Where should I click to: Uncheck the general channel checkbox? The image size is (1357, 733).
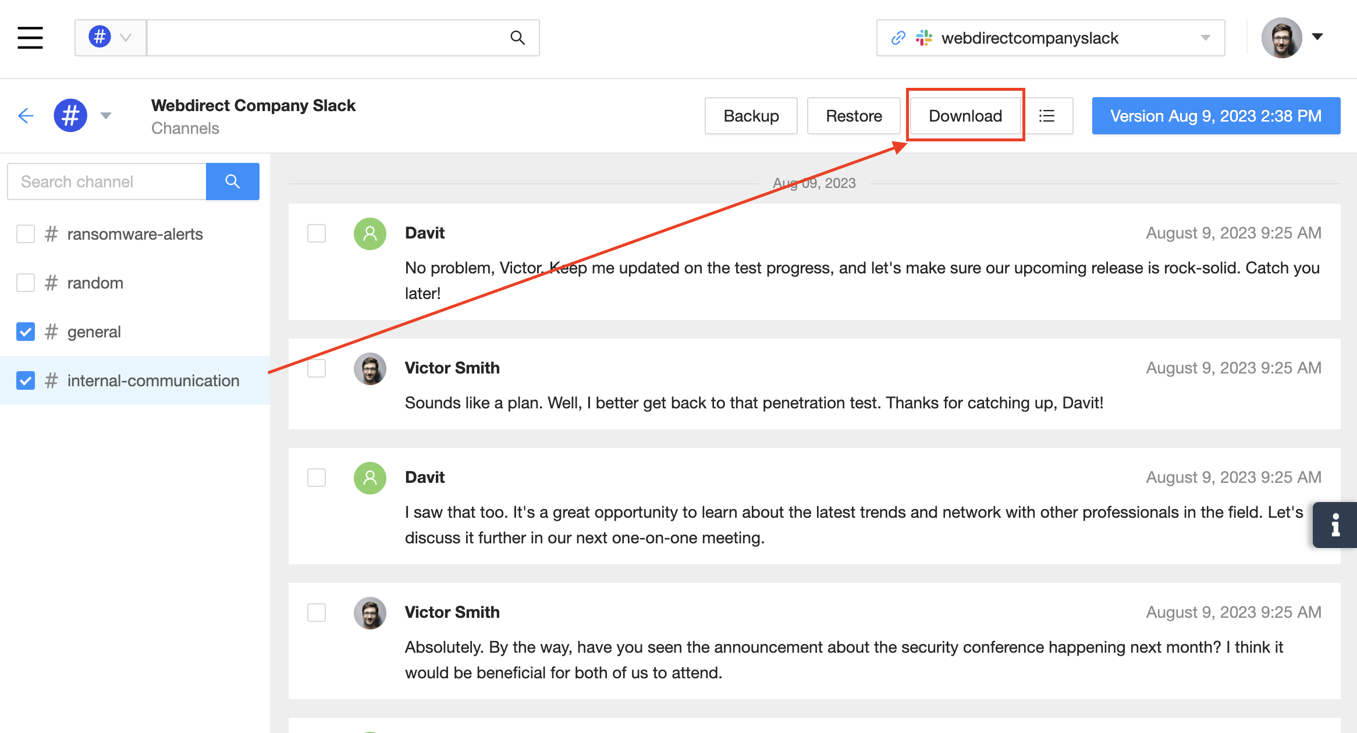click(26, 332)
